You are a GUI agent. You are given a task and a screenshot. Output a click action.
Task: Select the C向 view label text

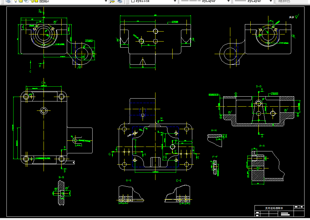(44, 83)
